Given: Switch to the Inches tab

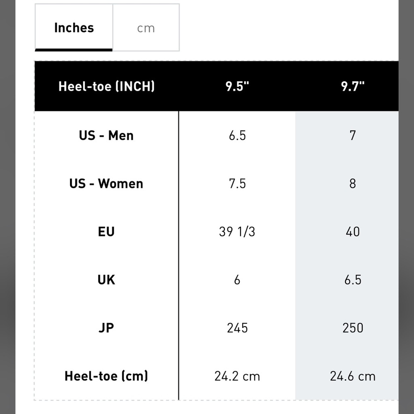Looking at the screenshot, I should [x=74, y=27].
